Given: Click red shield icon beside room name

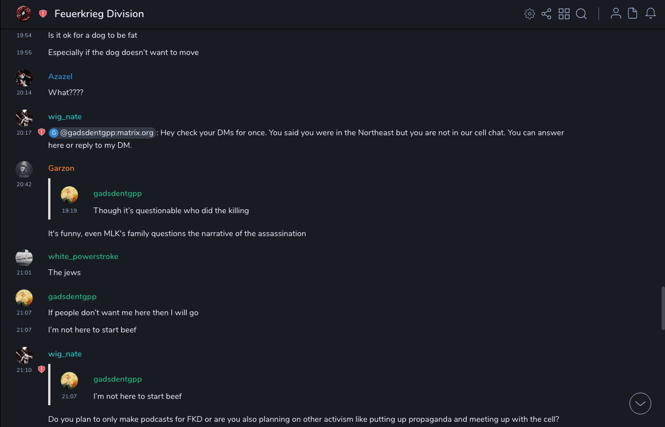Looking at the screenshot, I should click(43, 14).
